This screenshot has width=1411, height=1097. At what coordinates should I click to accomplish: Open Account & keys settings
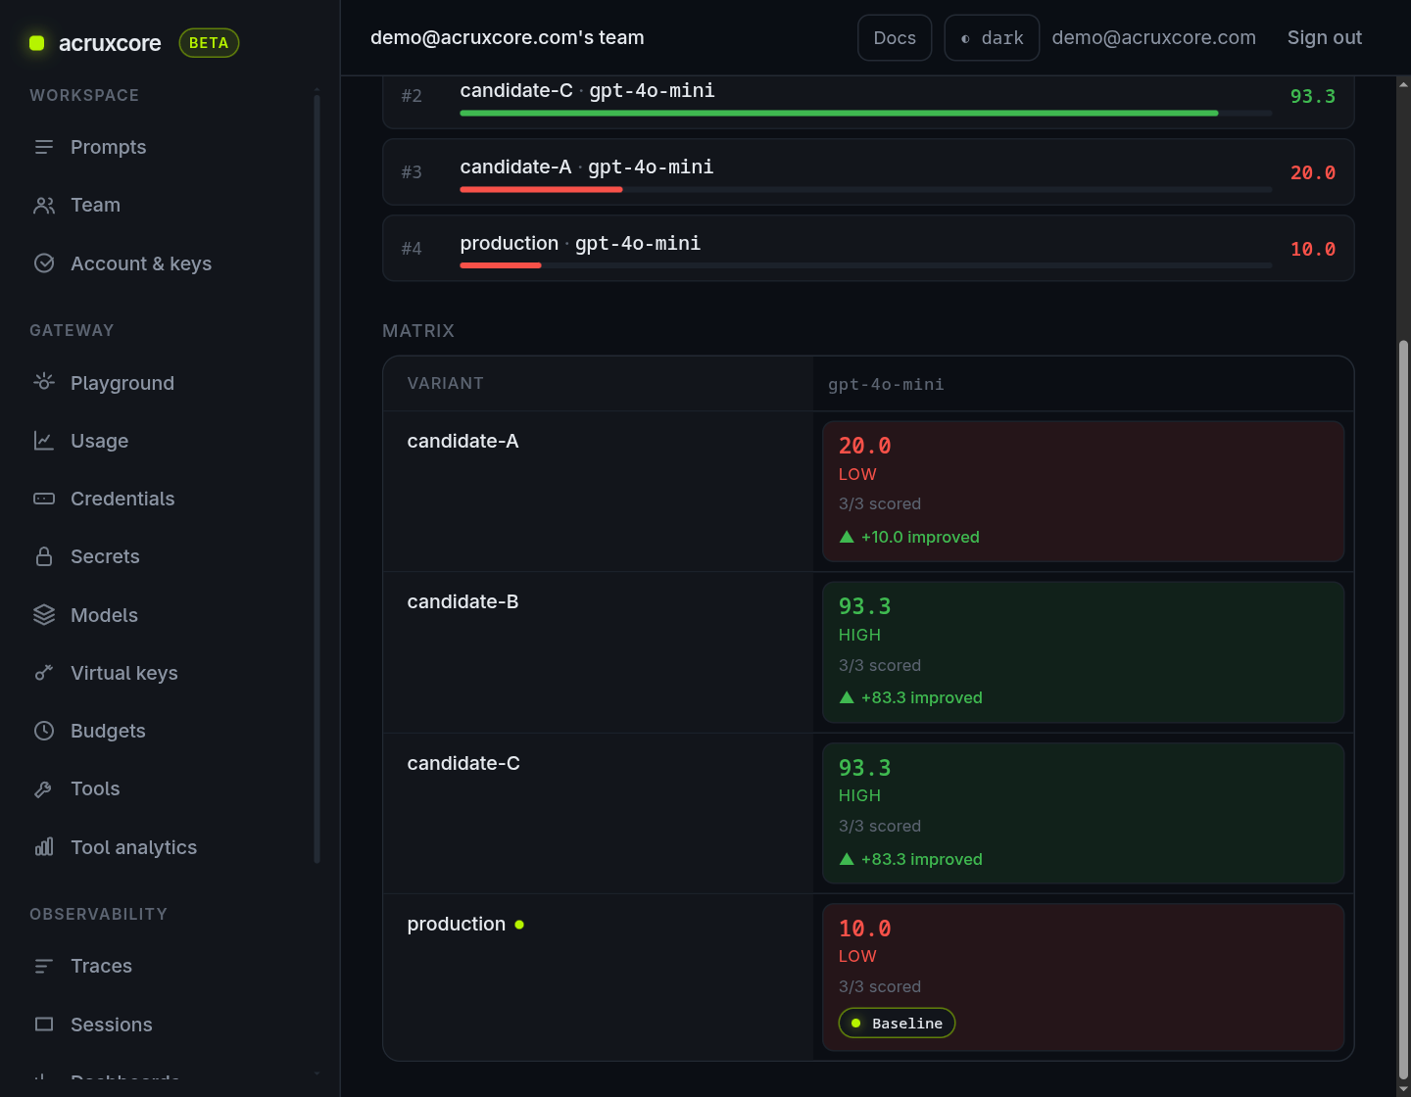141,263
